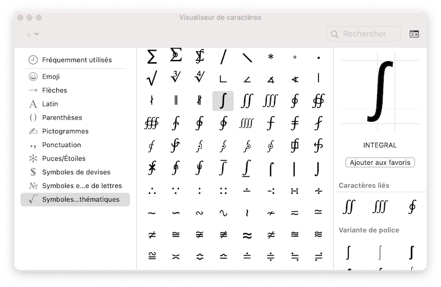Select the asterisk operator symbol
This screenshot has width=441, height=287.
coord(271,57)
